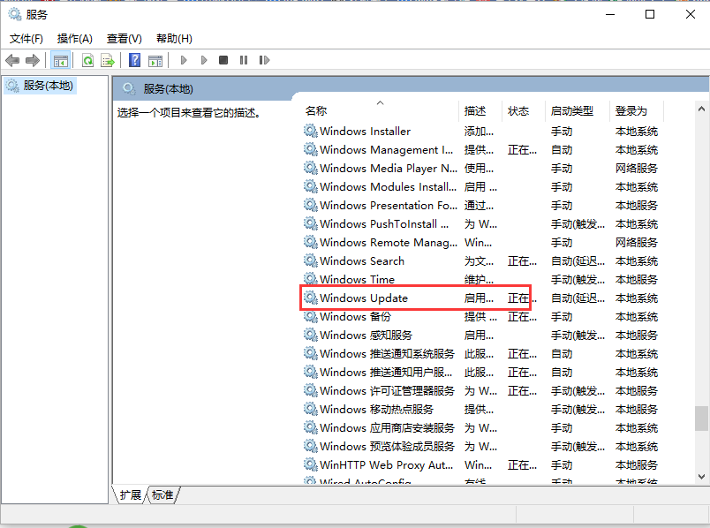Select the Windows Update service
Image resolution: width=710 pixels, height=528 pixels.
(364, 298)
